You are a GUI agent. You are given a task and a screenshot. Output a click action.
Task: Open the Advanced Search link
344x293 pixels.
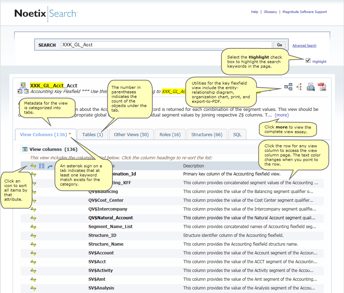[x=304, y=45]
